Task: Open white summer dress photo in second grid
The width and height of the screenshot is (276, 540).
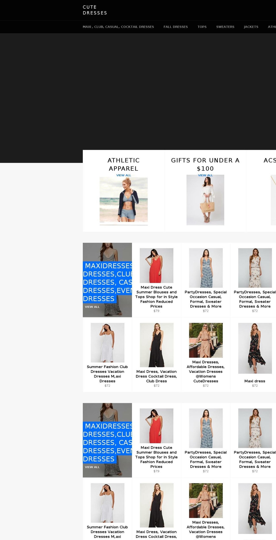Action: click(108, 503)
